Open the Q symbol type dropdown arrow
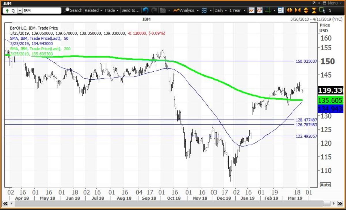The image size is (346, 210). click(x=20, y=11)
